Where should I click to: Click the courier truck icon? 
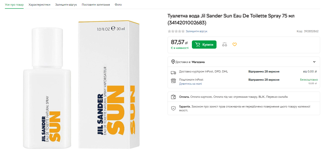[173, 72]
